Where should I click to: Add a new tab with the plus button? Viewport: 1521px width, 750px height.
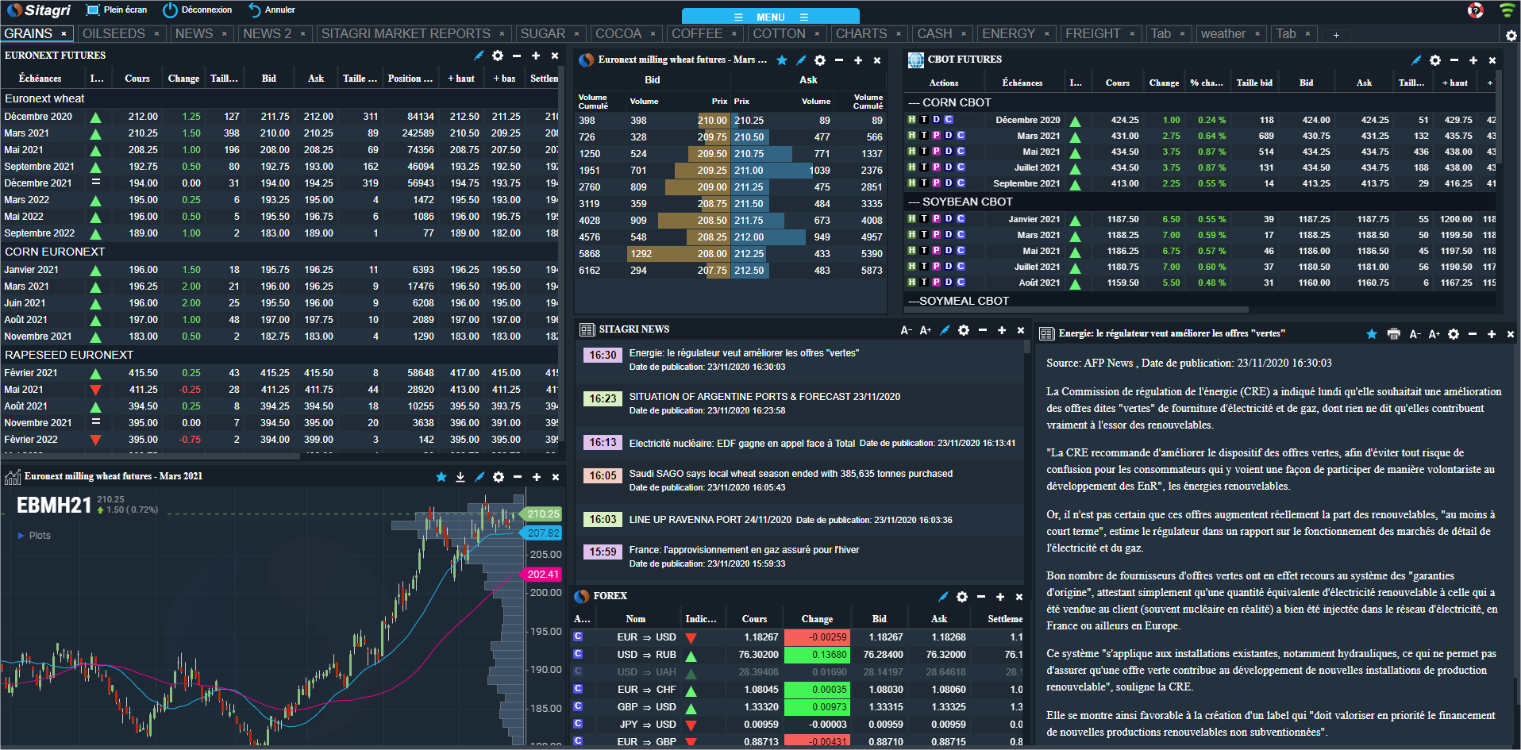pos(1336,35)
